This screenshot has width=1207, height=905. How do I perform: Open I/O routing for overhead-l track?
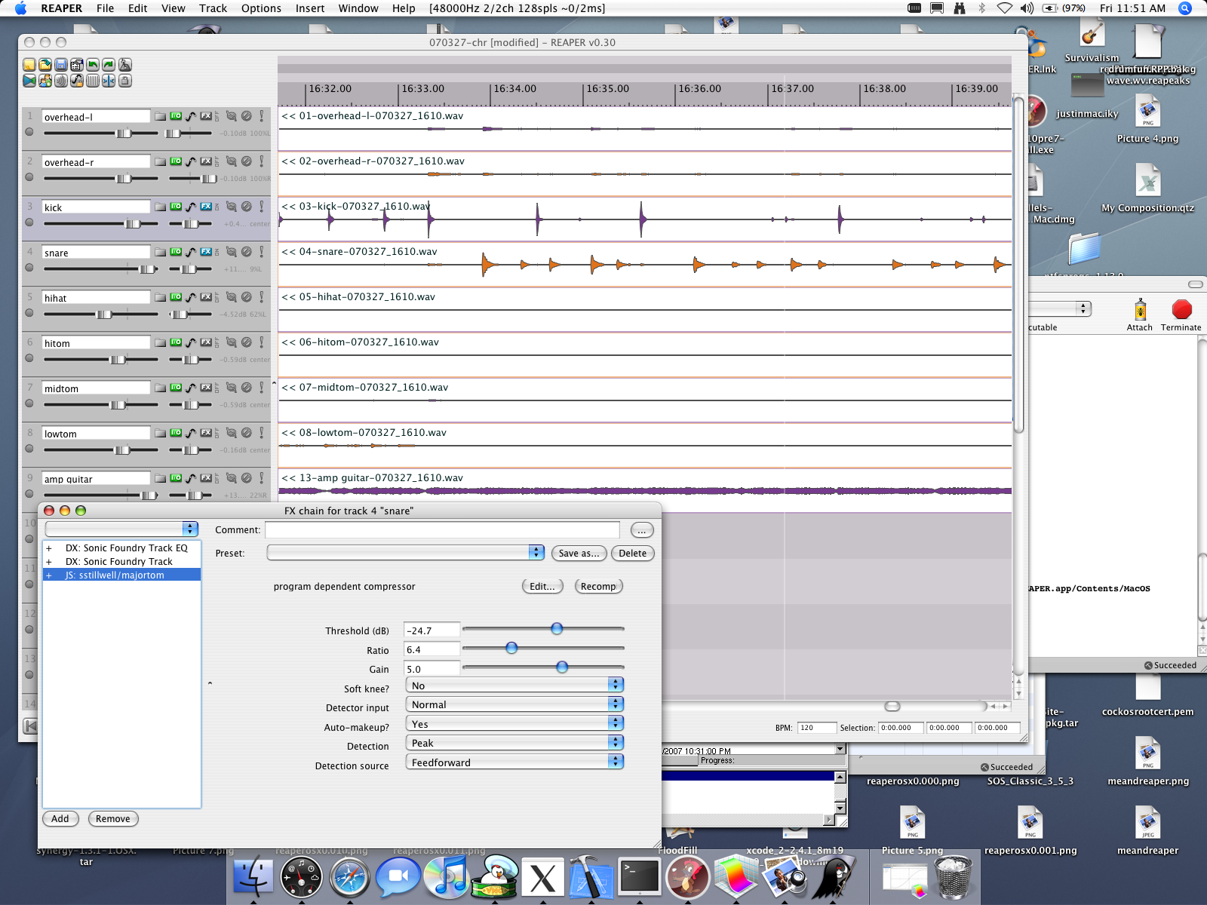click(x=176, y=116)
